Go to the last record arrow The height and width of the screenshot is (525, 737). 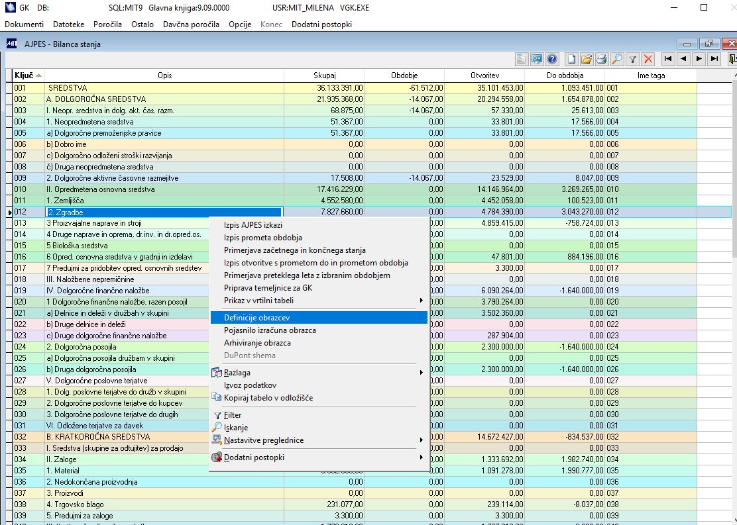point(714,59)
